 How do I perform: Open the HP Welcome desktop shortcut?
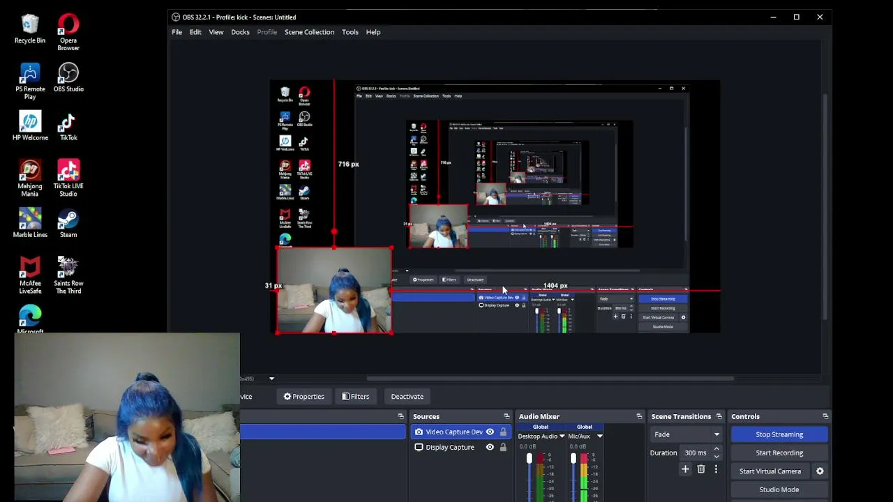click(30, 126)
